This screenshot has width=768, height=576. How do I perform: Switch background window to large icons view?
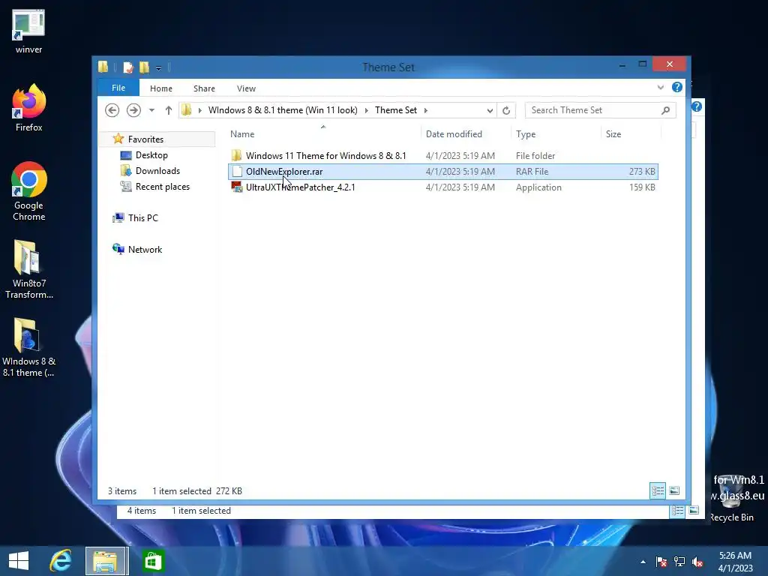(x=694, y=511)
